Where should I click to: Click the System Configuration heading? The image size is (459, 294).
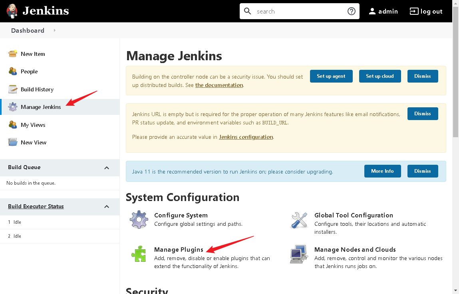click(183, 197)
